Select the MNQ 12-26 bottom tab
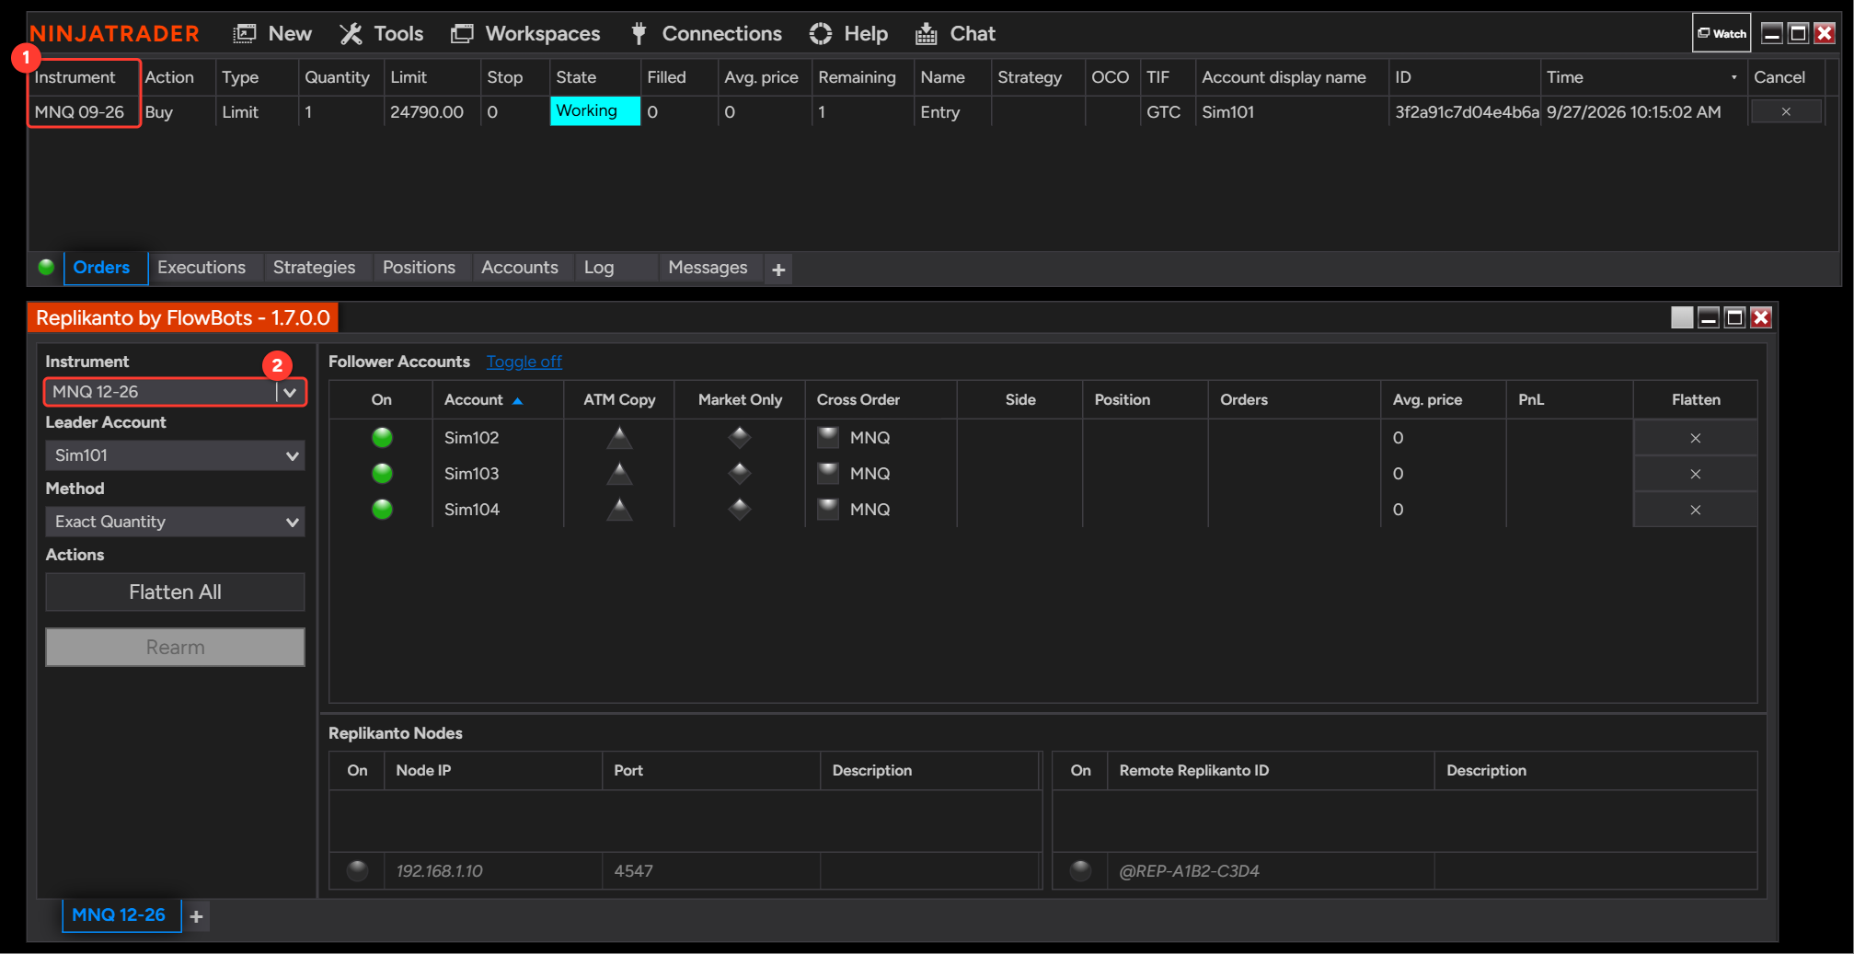Viewport: 1854px width, 954px height. coord(120,915)
